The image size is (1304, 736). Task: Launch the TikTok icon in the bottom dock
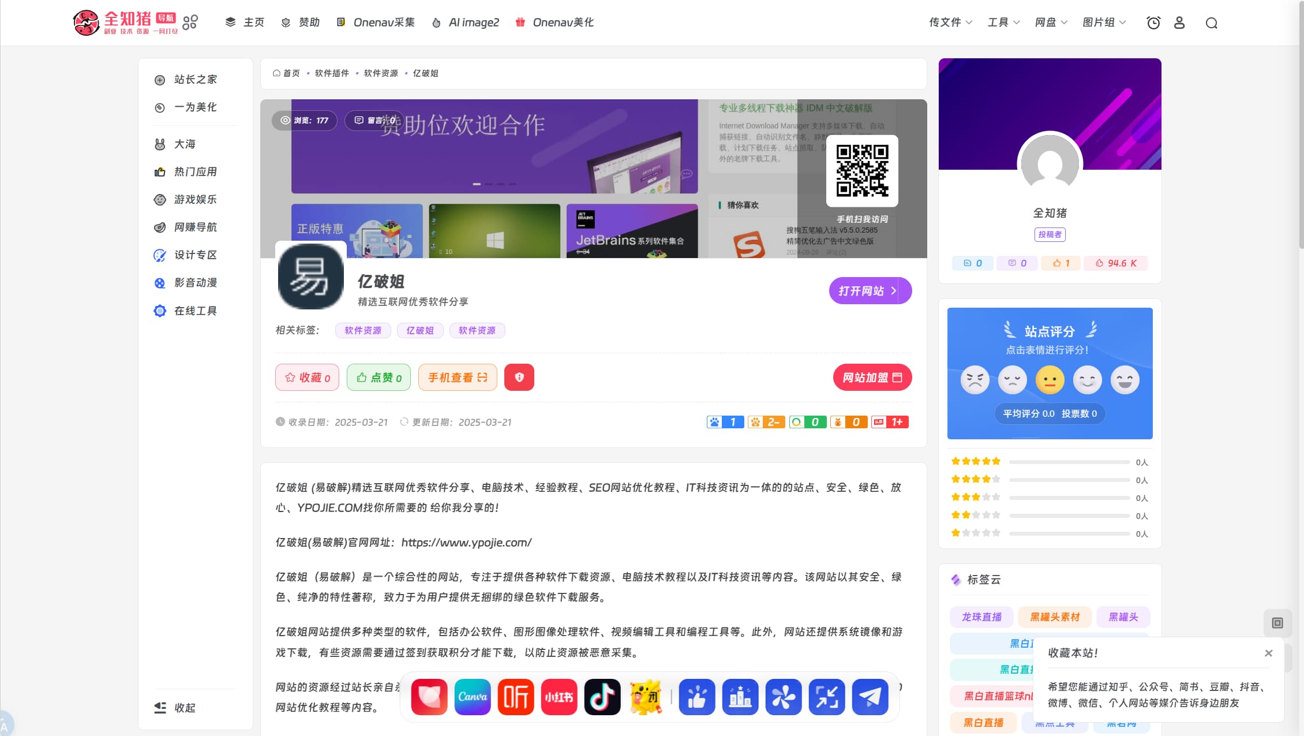(602, 697)
